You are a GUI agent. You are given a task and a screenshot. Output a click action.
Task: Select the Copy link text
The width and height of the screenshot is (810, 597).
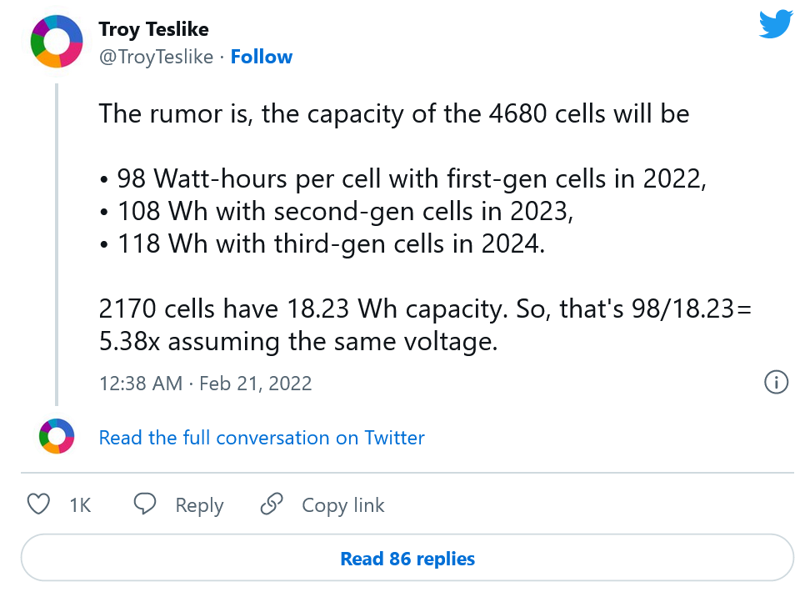pyautogui.click(x=342, y=505)
